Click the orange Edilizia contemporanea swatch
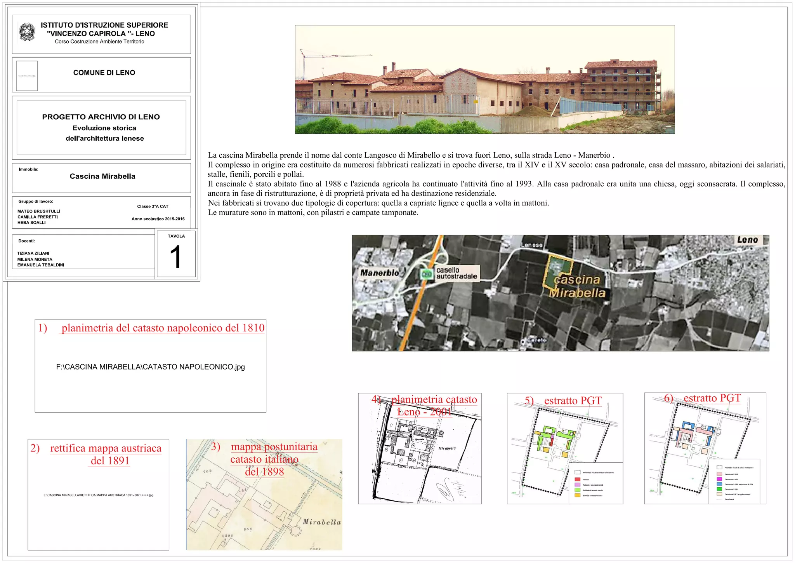Image resolution: width=795 pixels, height=563 pixels. 578,495
